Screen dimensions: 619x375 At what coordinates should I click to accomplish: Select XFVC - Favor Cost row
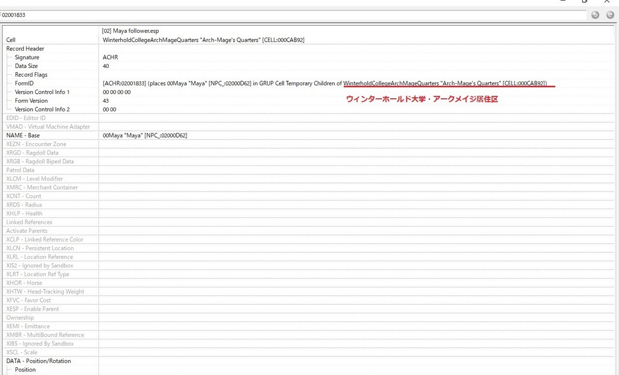click(x=28, y=300)
